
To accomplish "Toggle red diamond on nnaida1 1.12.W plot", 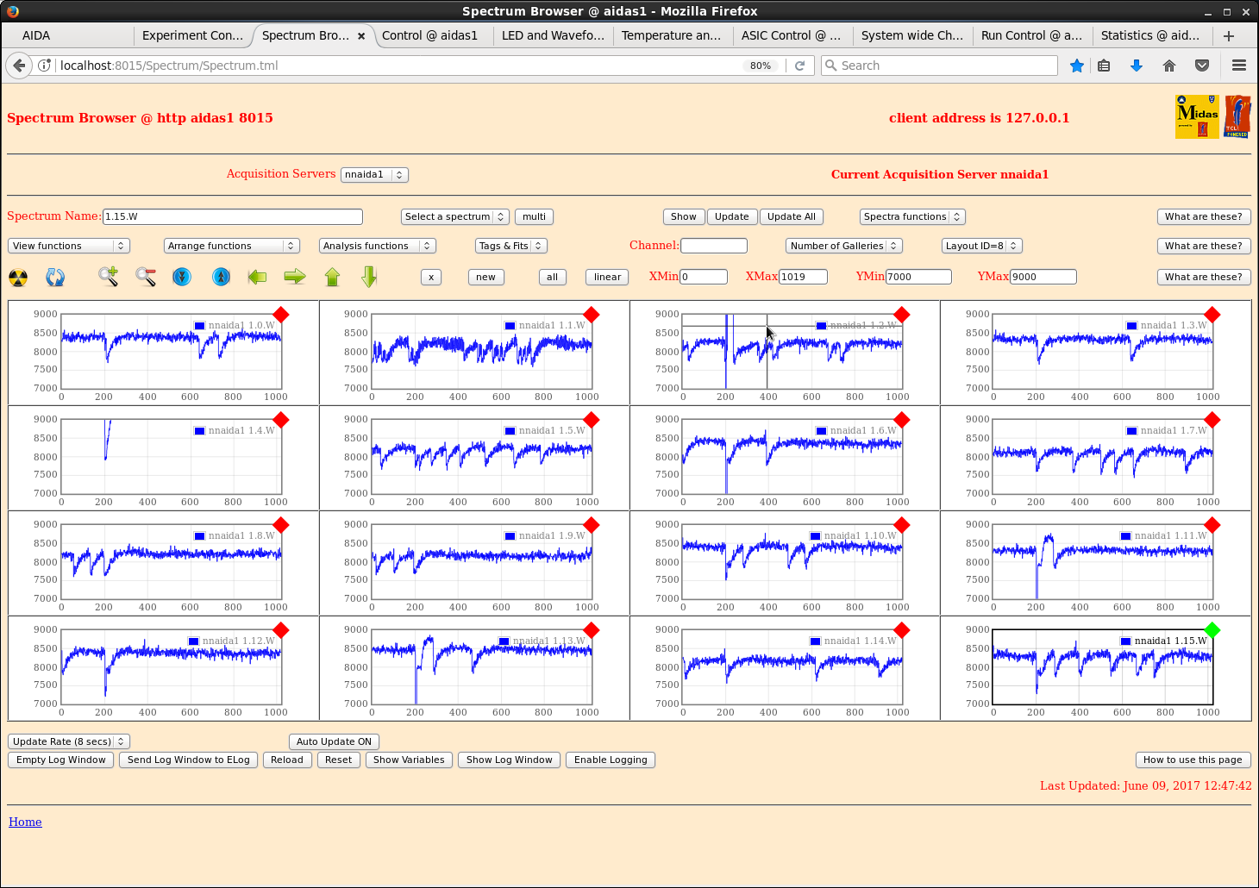I will 281,630.
